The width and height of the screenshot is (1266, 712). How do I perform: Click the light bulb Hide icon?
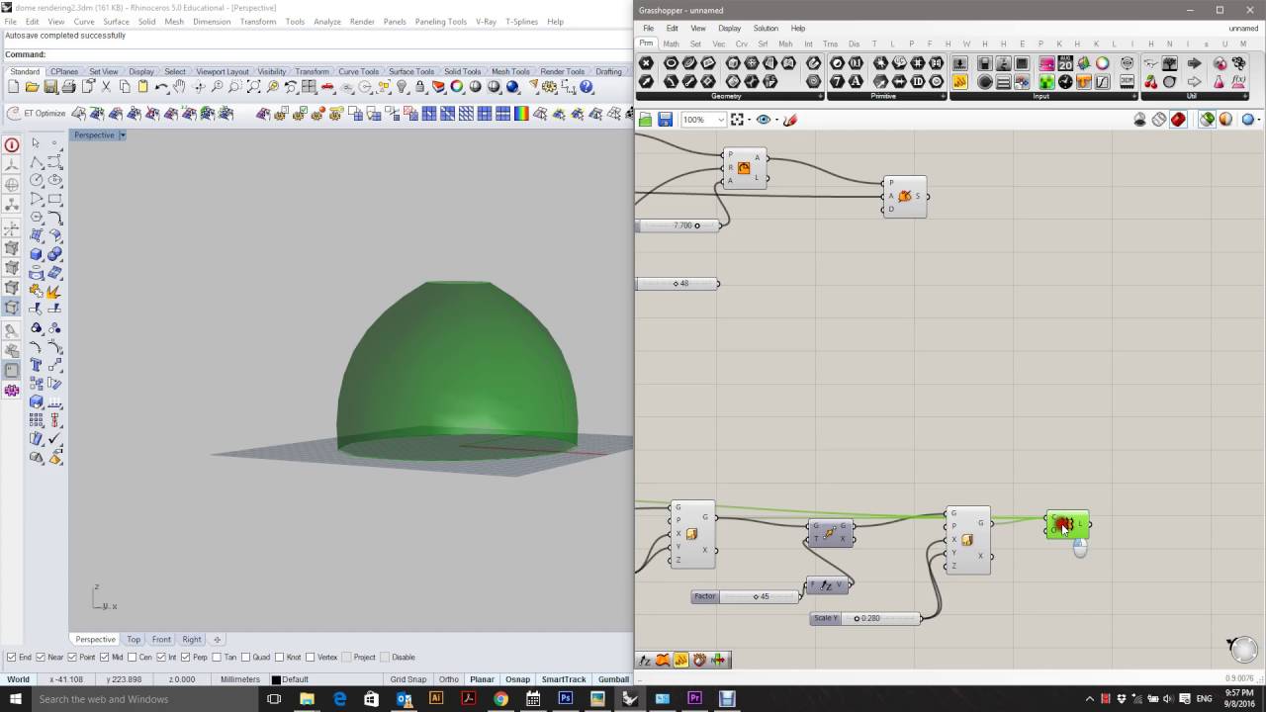(x=402, y=87)
